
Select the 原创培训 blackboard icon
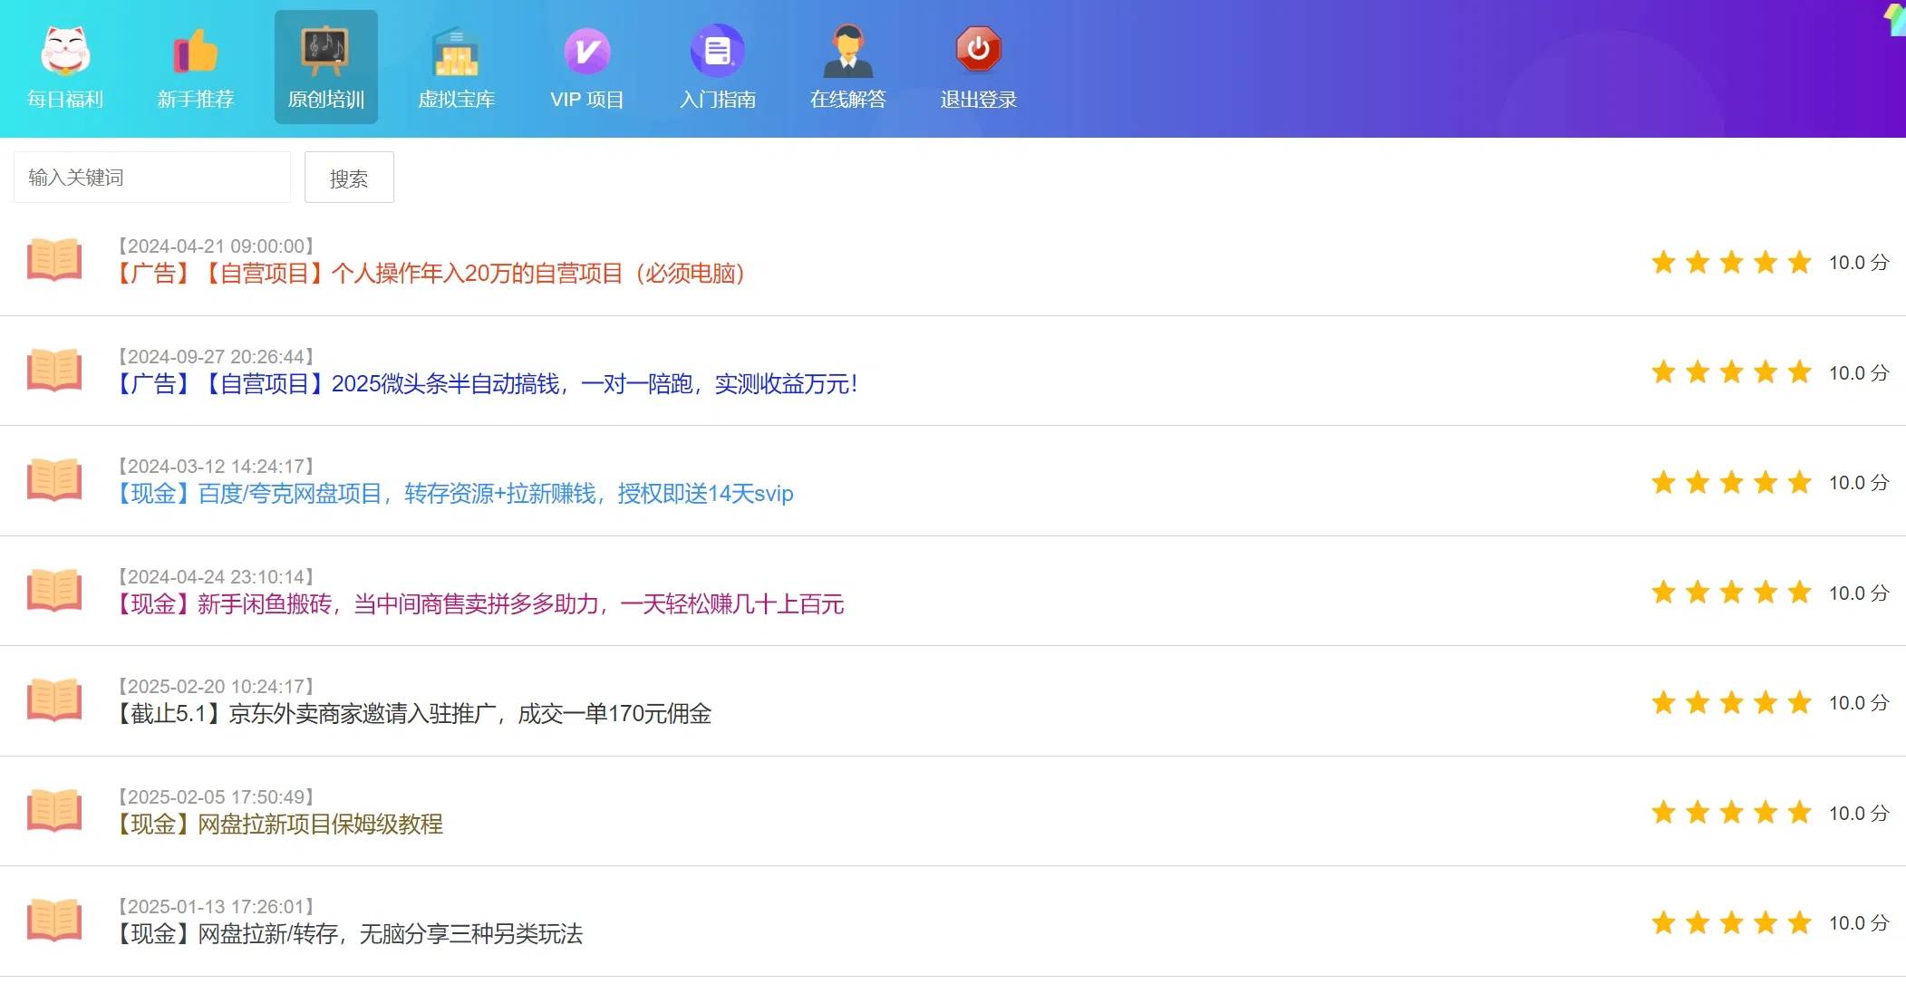click(x=325, y=51)
